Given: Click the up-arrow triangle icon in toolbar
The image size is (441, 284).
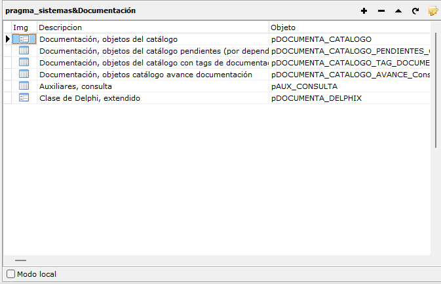Looking at the screenshot, I should 398,11.
